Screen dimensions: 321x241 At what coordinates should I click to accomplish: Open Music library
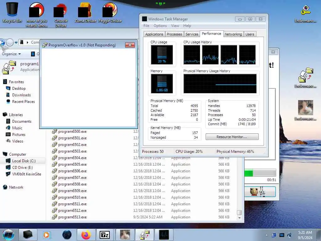tap(17, 128)
